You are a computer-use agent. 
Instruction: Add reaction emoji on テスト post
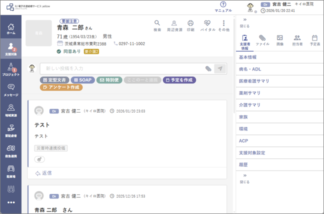click(x=39, y=159)
